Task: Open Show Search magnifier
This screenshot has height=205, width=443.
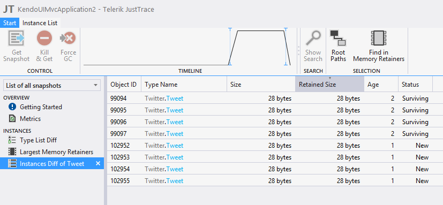Action: 313,38
